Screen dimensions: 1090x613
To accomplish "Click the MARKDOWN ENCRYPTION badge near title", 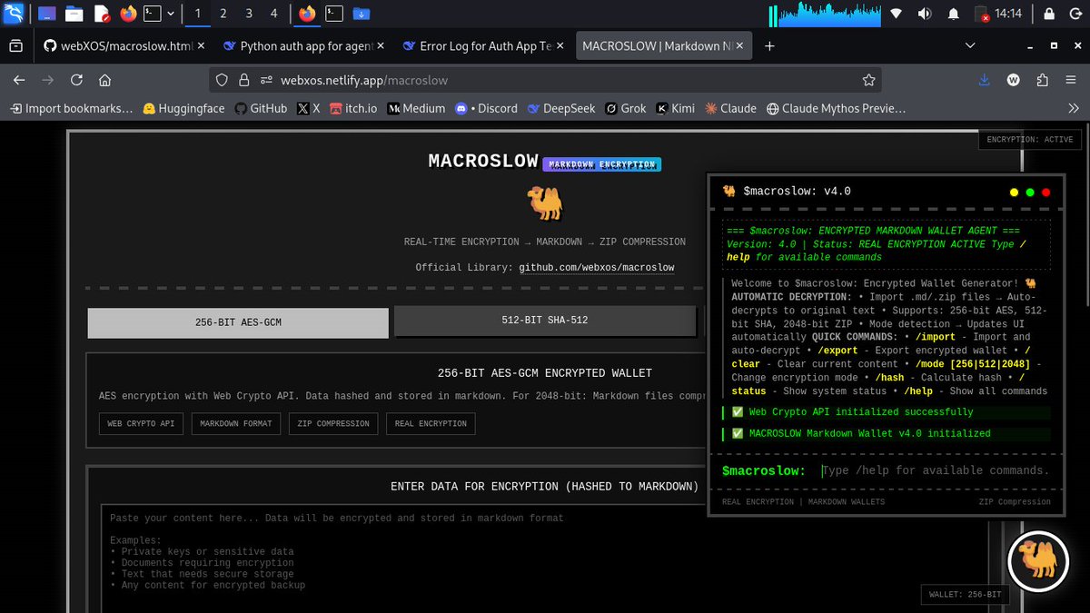I will (x=601, y=164).
